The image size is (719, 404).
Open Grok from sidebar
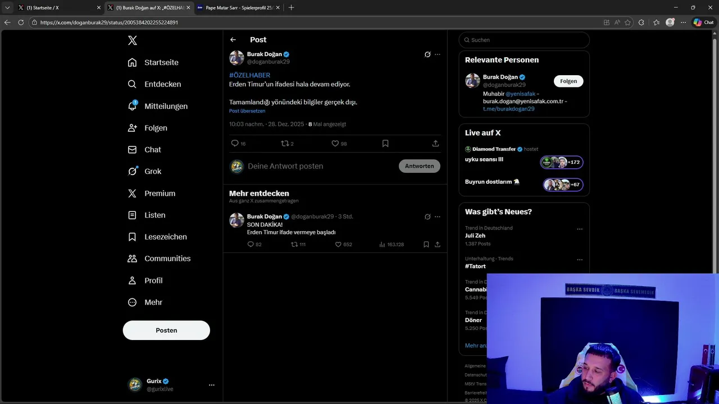(144, 171)
